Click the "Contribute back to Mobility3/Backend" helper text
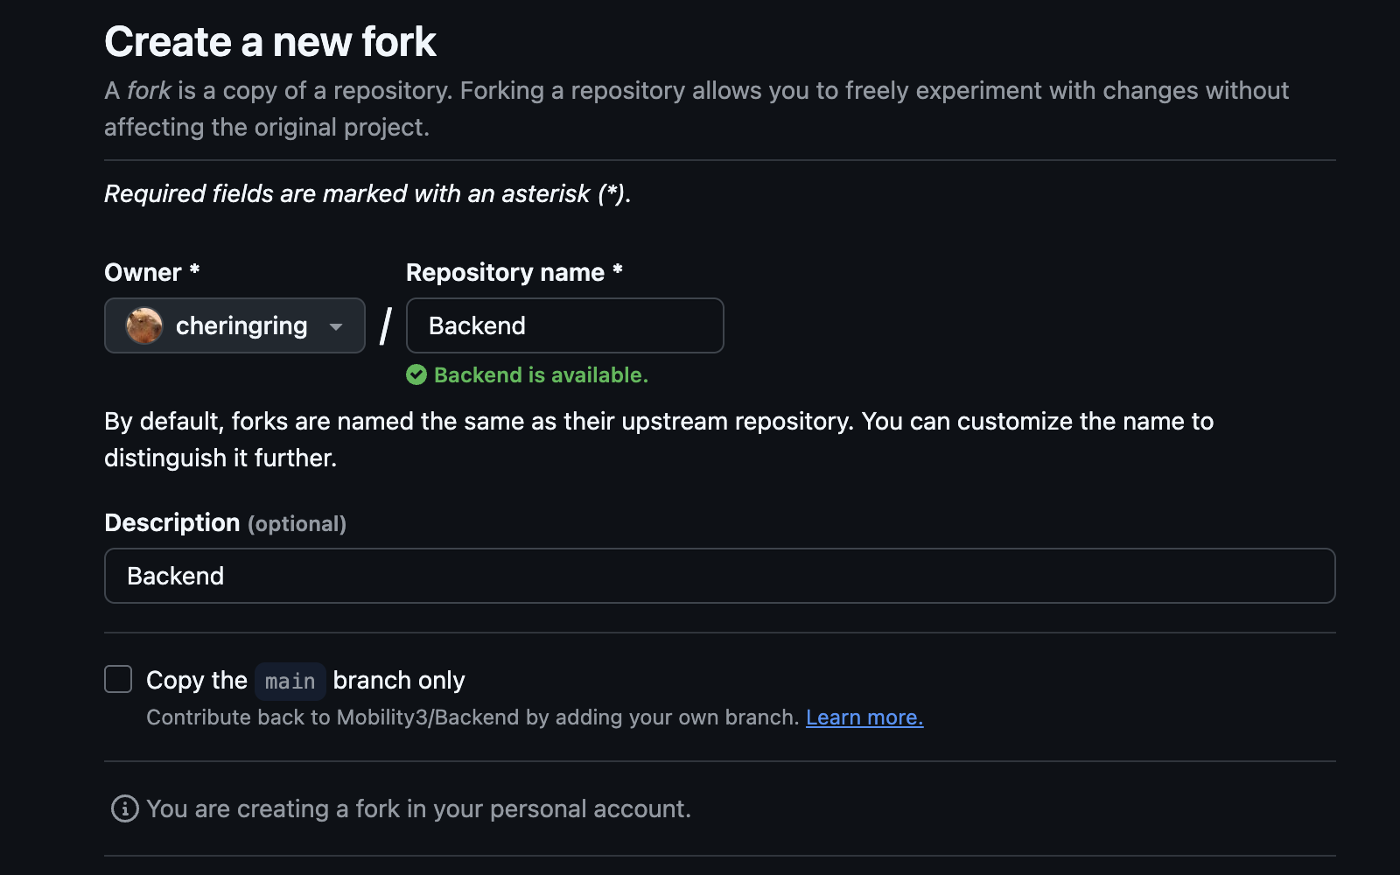Screen dimensions: 1400x875 472,717
